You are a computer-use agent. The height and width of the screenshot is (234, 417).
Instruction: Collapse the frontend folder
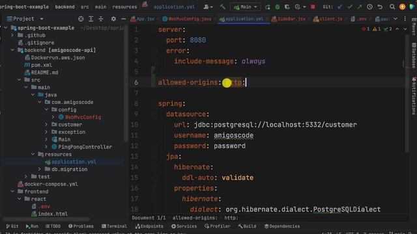[x=12, y=191]
